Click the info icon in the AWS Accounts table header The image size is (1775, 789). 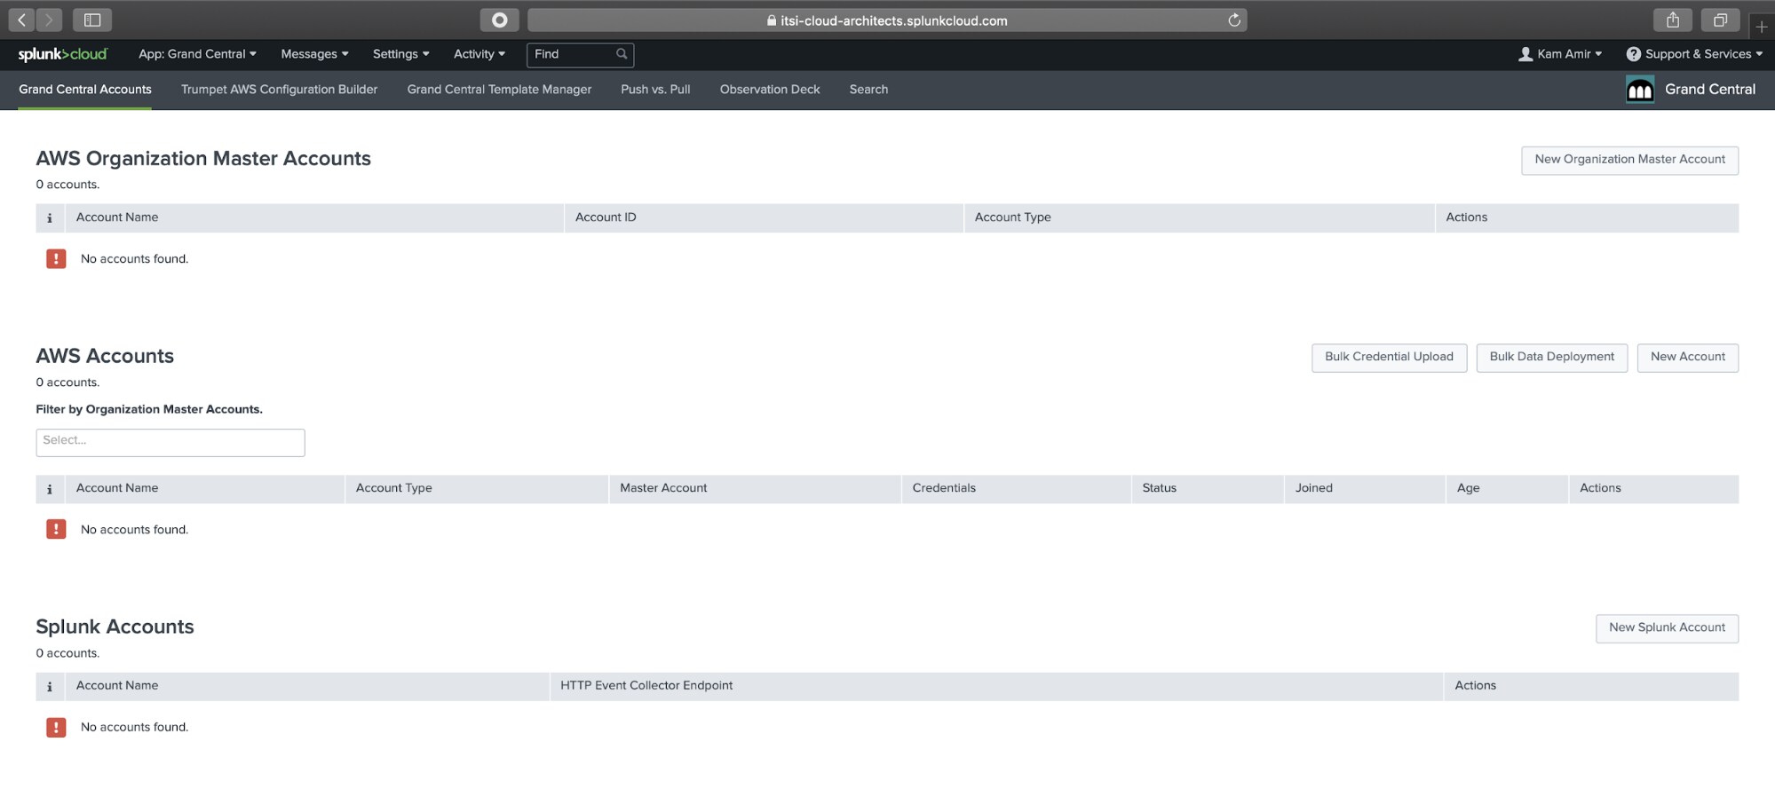pyautogui.click(x=50, y=489)
